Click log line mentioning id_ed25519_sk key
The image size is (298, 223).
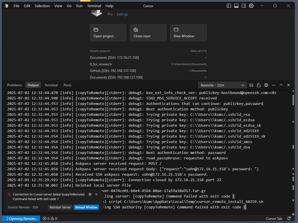136,136
